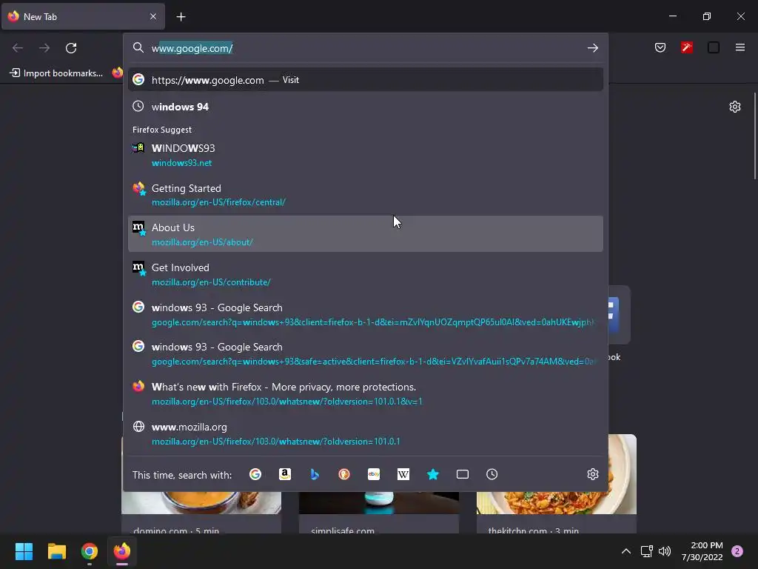Viewport: 758px width, 569px height.
Task: Select the 'windows 94' history search suggestion
Action: pyautogui.click(x=366, y=107)
